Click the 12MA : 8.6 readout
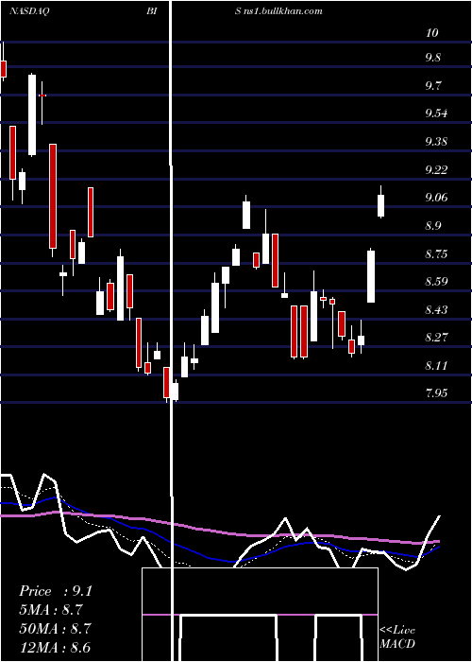Viewport: 472px width, 662px height. click(55, 648)
